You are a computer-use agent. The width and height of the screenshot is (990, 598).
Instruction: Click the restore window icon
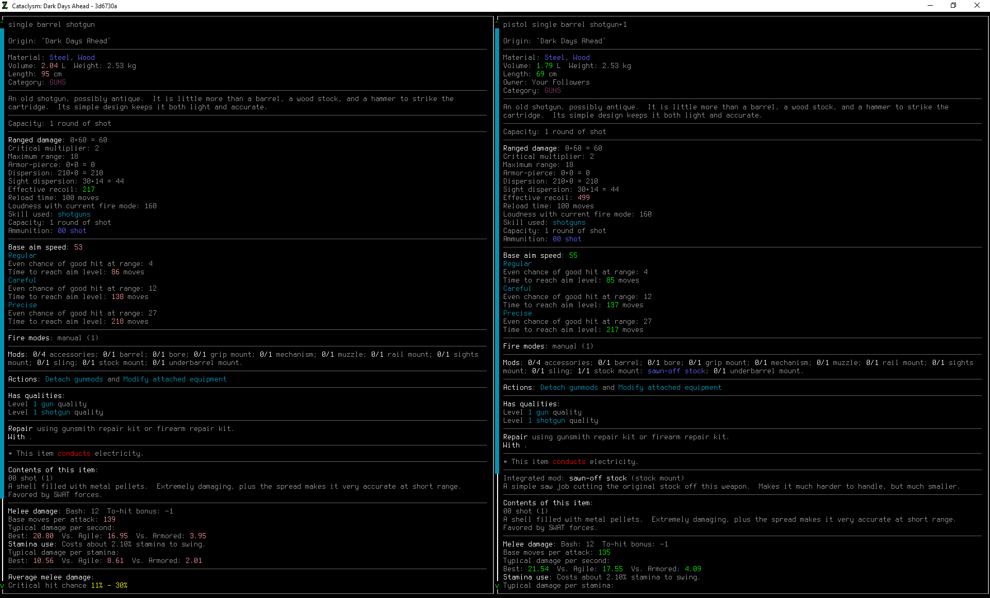(x=953, y=6)
